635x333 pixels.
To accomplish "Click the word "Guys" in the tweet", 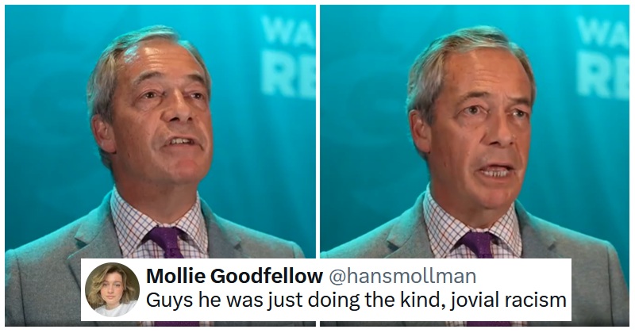I will tap(167, 301).
